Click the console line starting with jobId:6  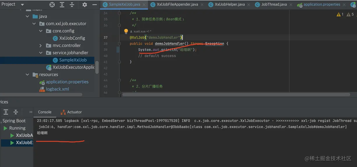tap(192, 127)
